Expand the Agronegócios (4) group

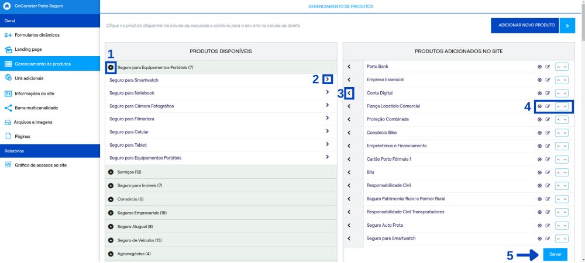(x=111, y=254)
